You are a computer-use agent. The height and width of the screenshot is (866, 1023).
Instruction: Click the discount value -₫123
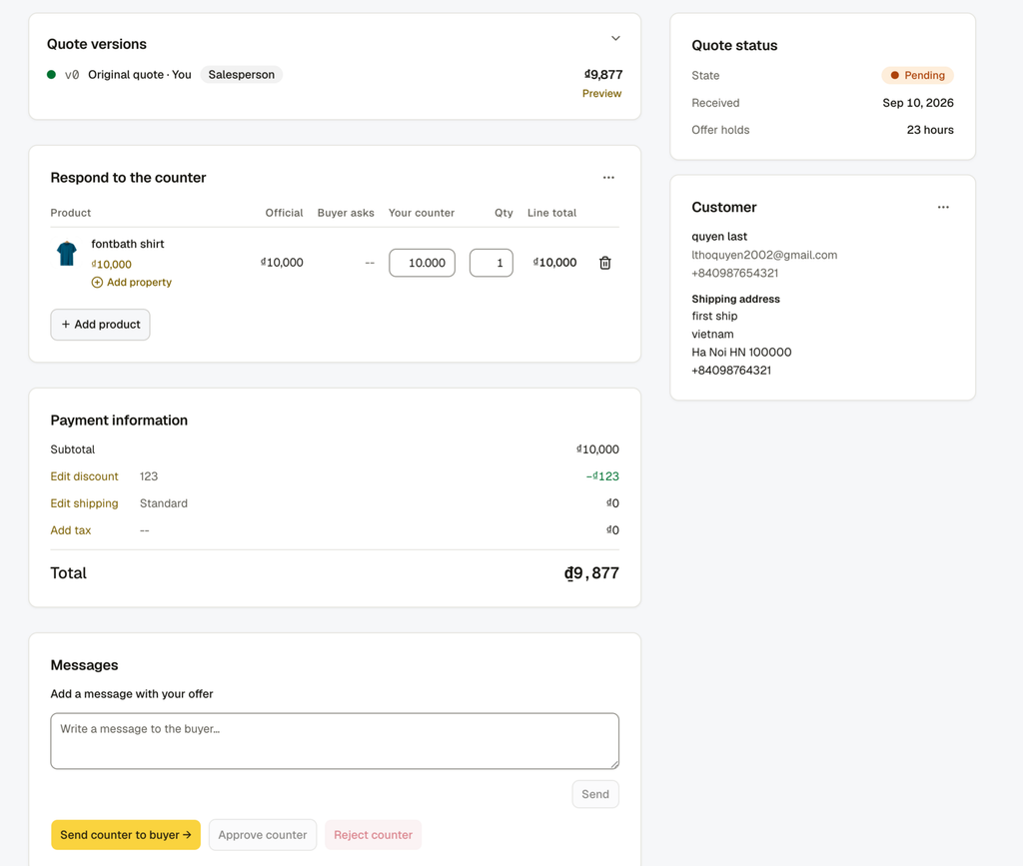pos(602,476)
